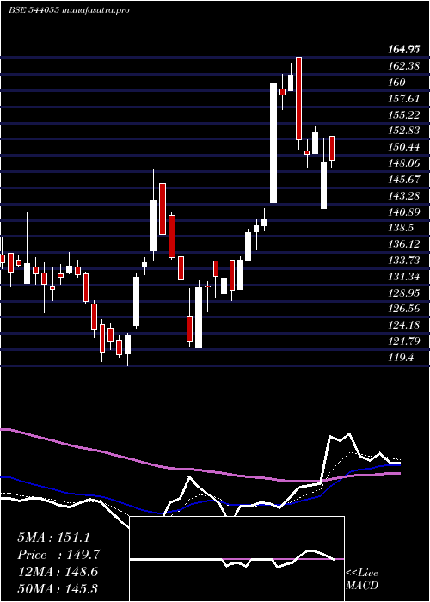Click the 157.61 price axis label

click(403, 99)
